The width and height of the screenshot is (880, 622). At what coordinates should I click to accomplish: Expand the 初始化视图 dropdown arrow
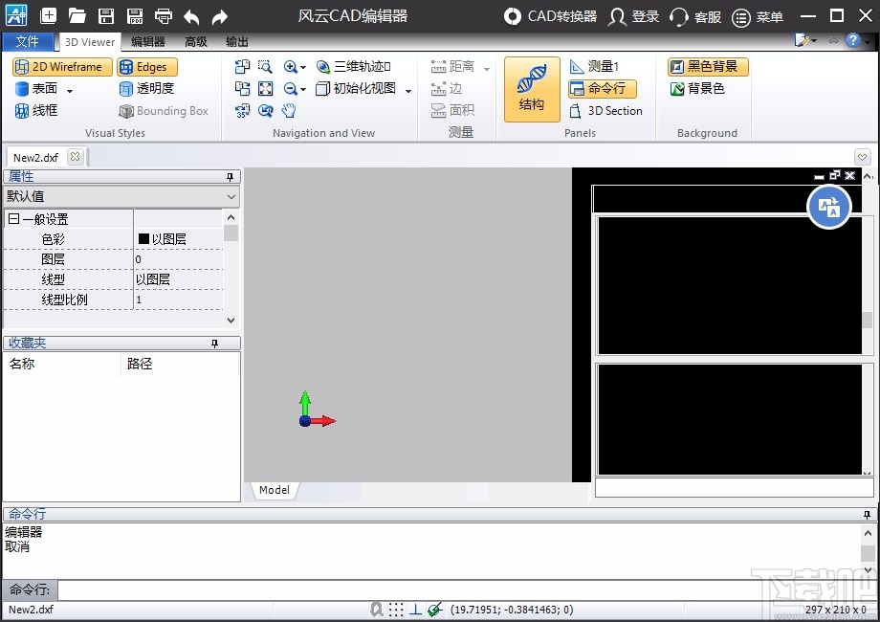click(x=408, y=90)
